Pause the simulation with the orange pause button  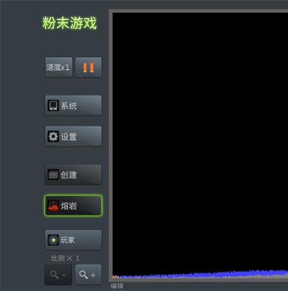(x=88, y=67)
